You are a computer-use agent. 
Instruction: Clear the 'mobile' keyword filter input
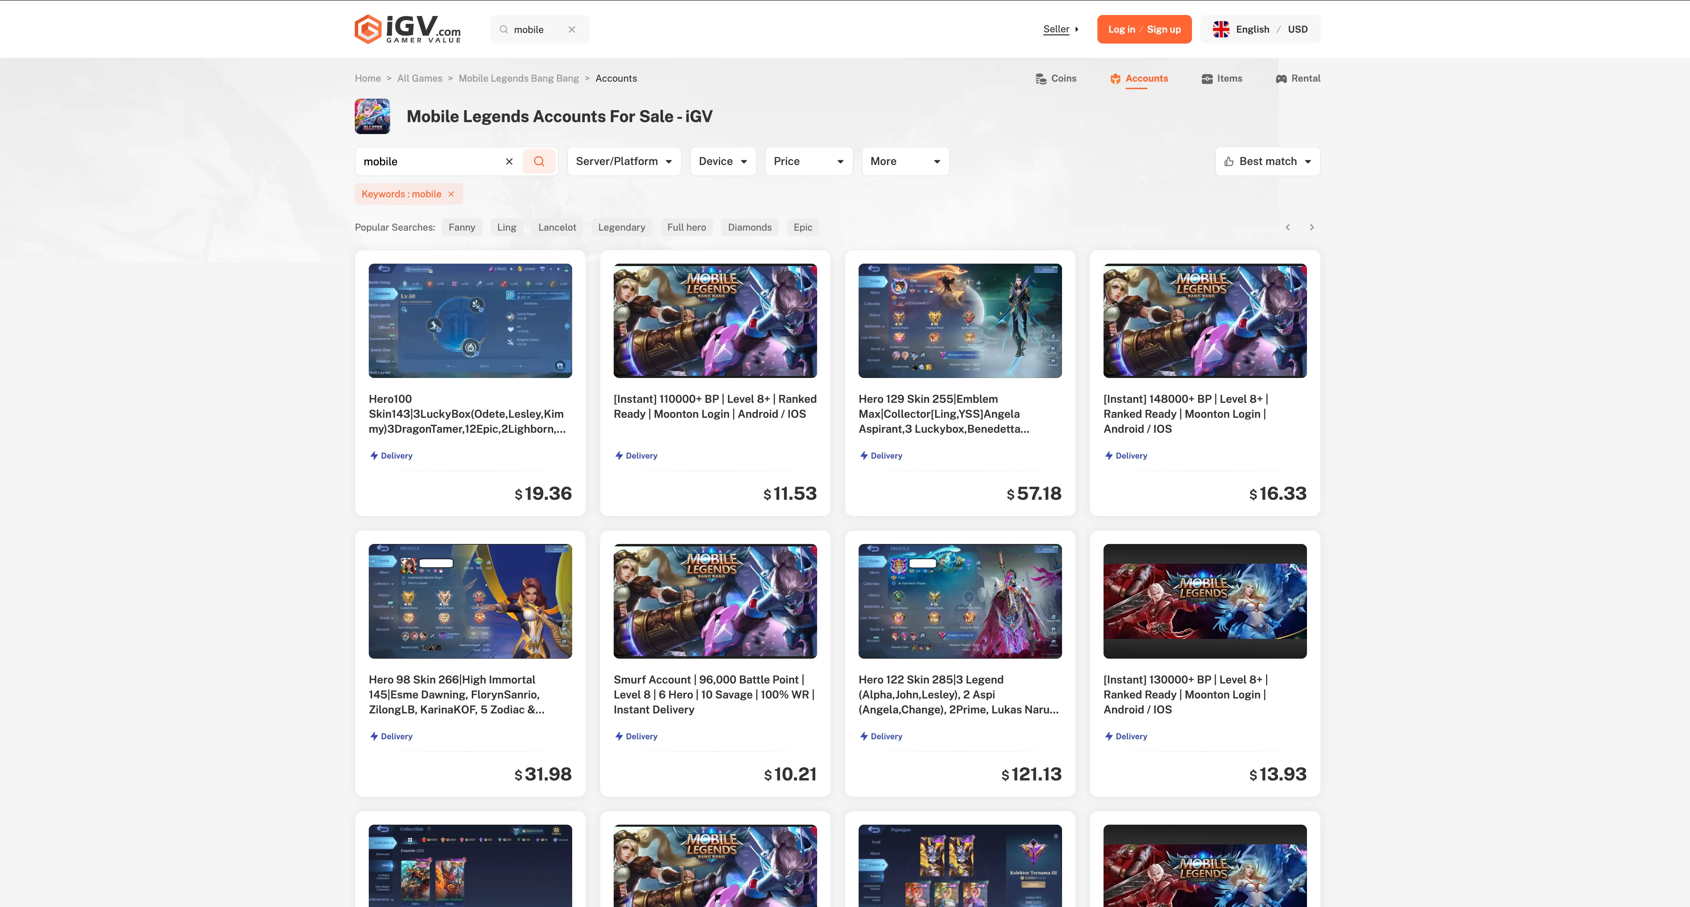(509, 162)
